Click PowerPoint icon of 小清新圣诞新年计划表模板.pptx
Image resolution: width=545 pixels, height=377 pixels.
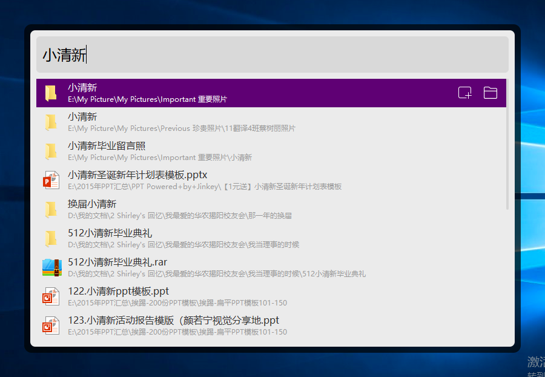tap(51, 180)
